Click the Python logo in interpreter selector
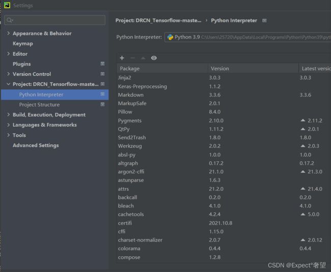Image resolution: width=331 pixels, height=272 pixels. 170,37
